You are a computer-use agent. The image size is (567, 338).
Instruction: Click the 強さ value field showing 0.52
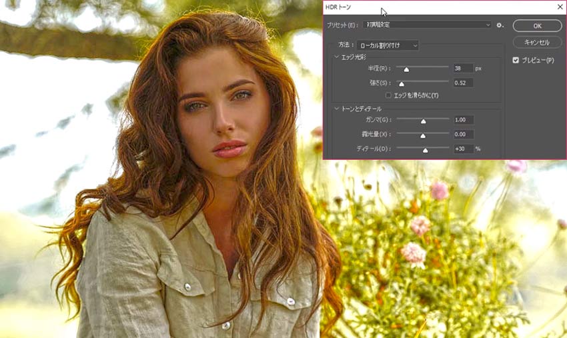coord(462,83)
